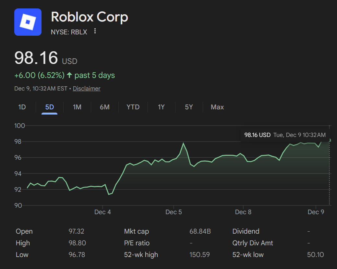The width and height of the screenshot is (337, 269).
Task: Click the Roblox logo icon
Action: (28, 22)
